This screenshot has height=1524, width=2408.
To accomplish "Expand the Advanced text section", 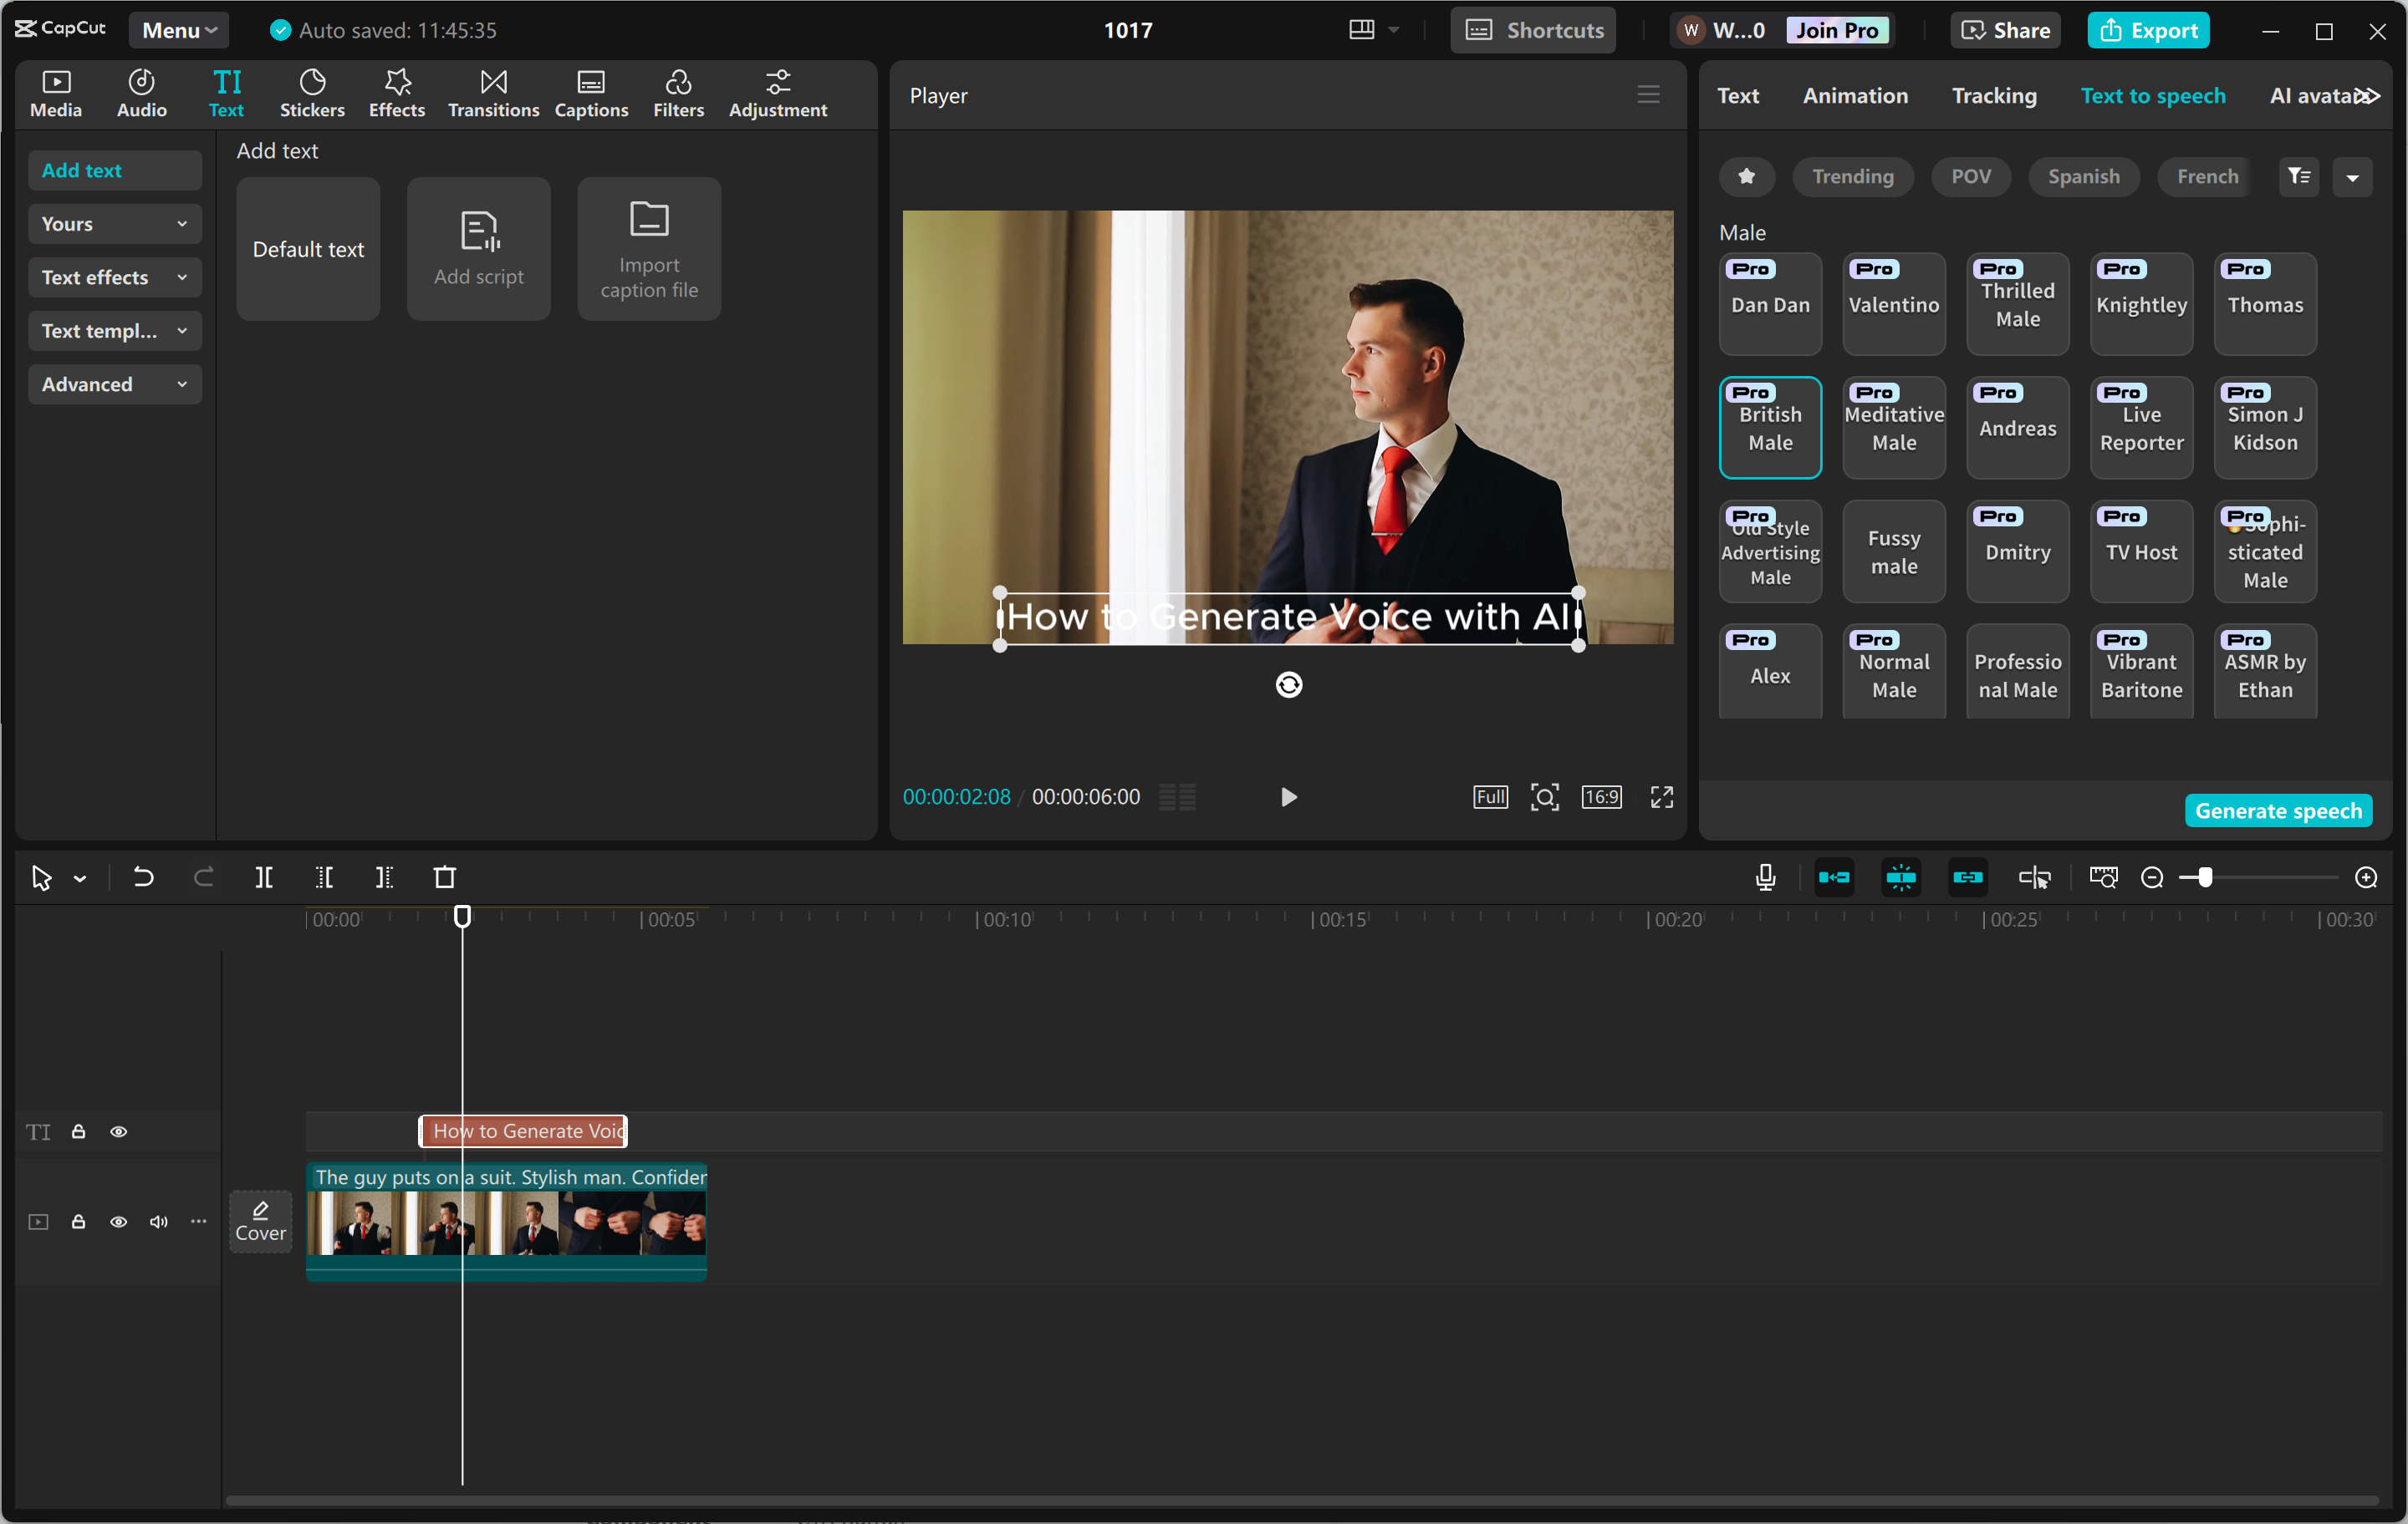I will pyautogui.click(x=114, y=384).
